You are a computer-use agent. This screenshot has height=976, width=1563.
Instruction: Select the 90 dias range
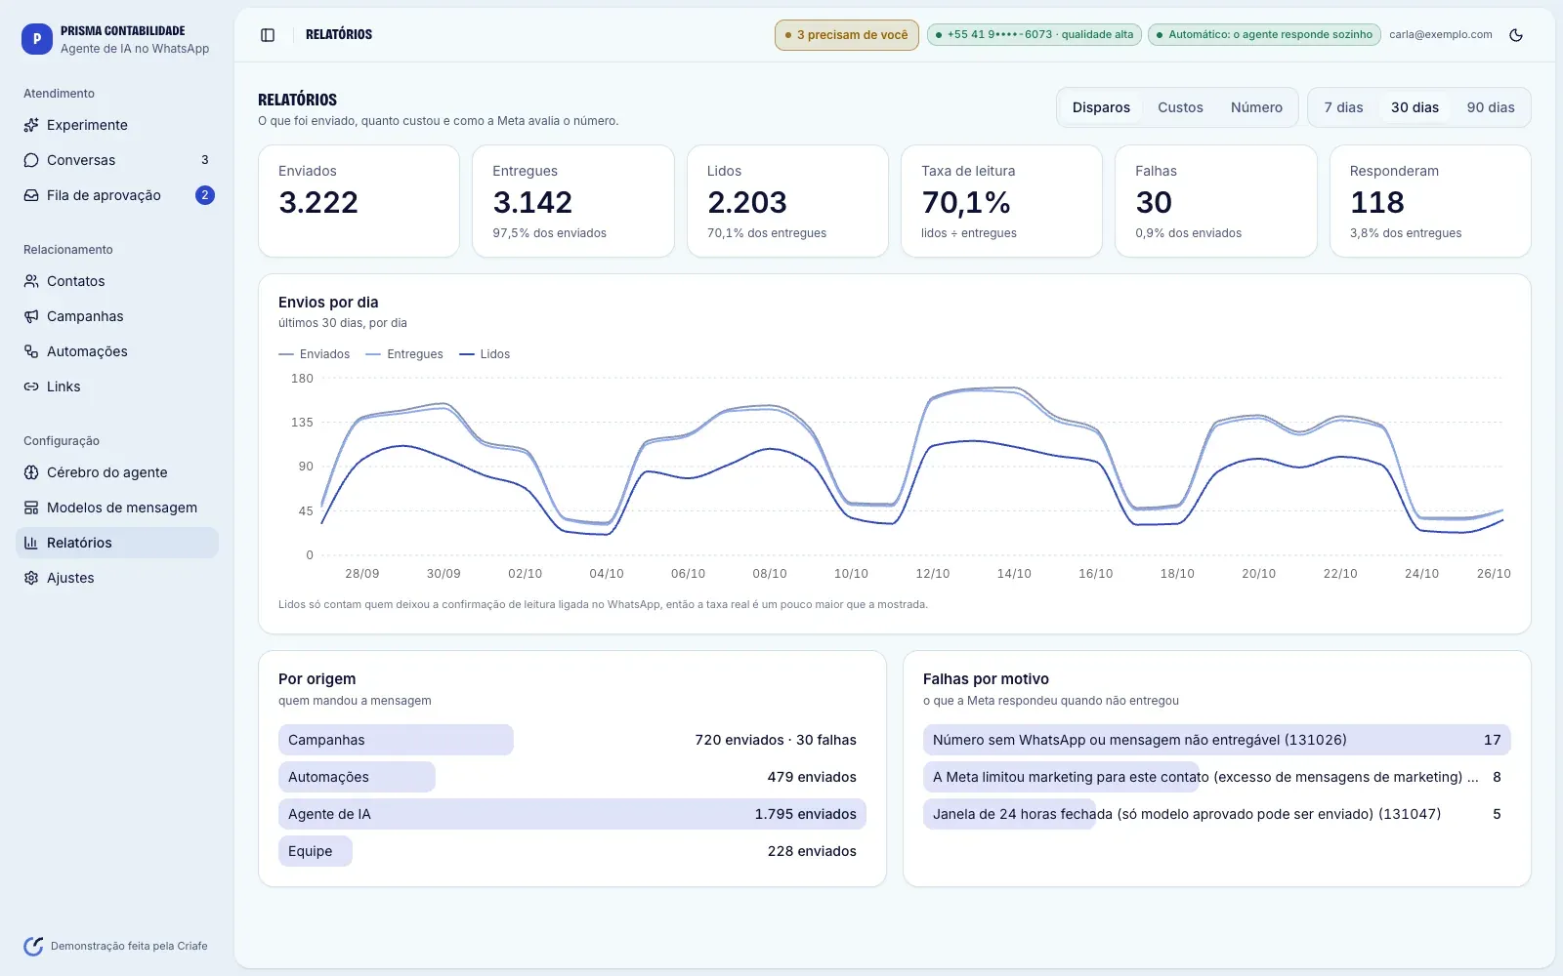1491,107
